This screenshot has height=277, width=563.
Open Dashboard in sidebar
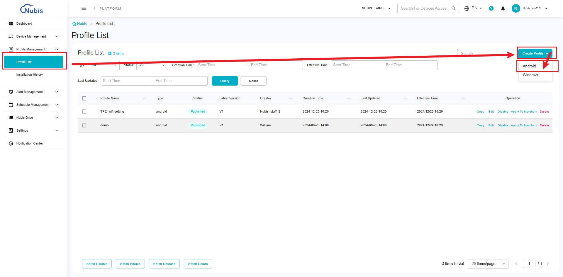coord(24,23)
